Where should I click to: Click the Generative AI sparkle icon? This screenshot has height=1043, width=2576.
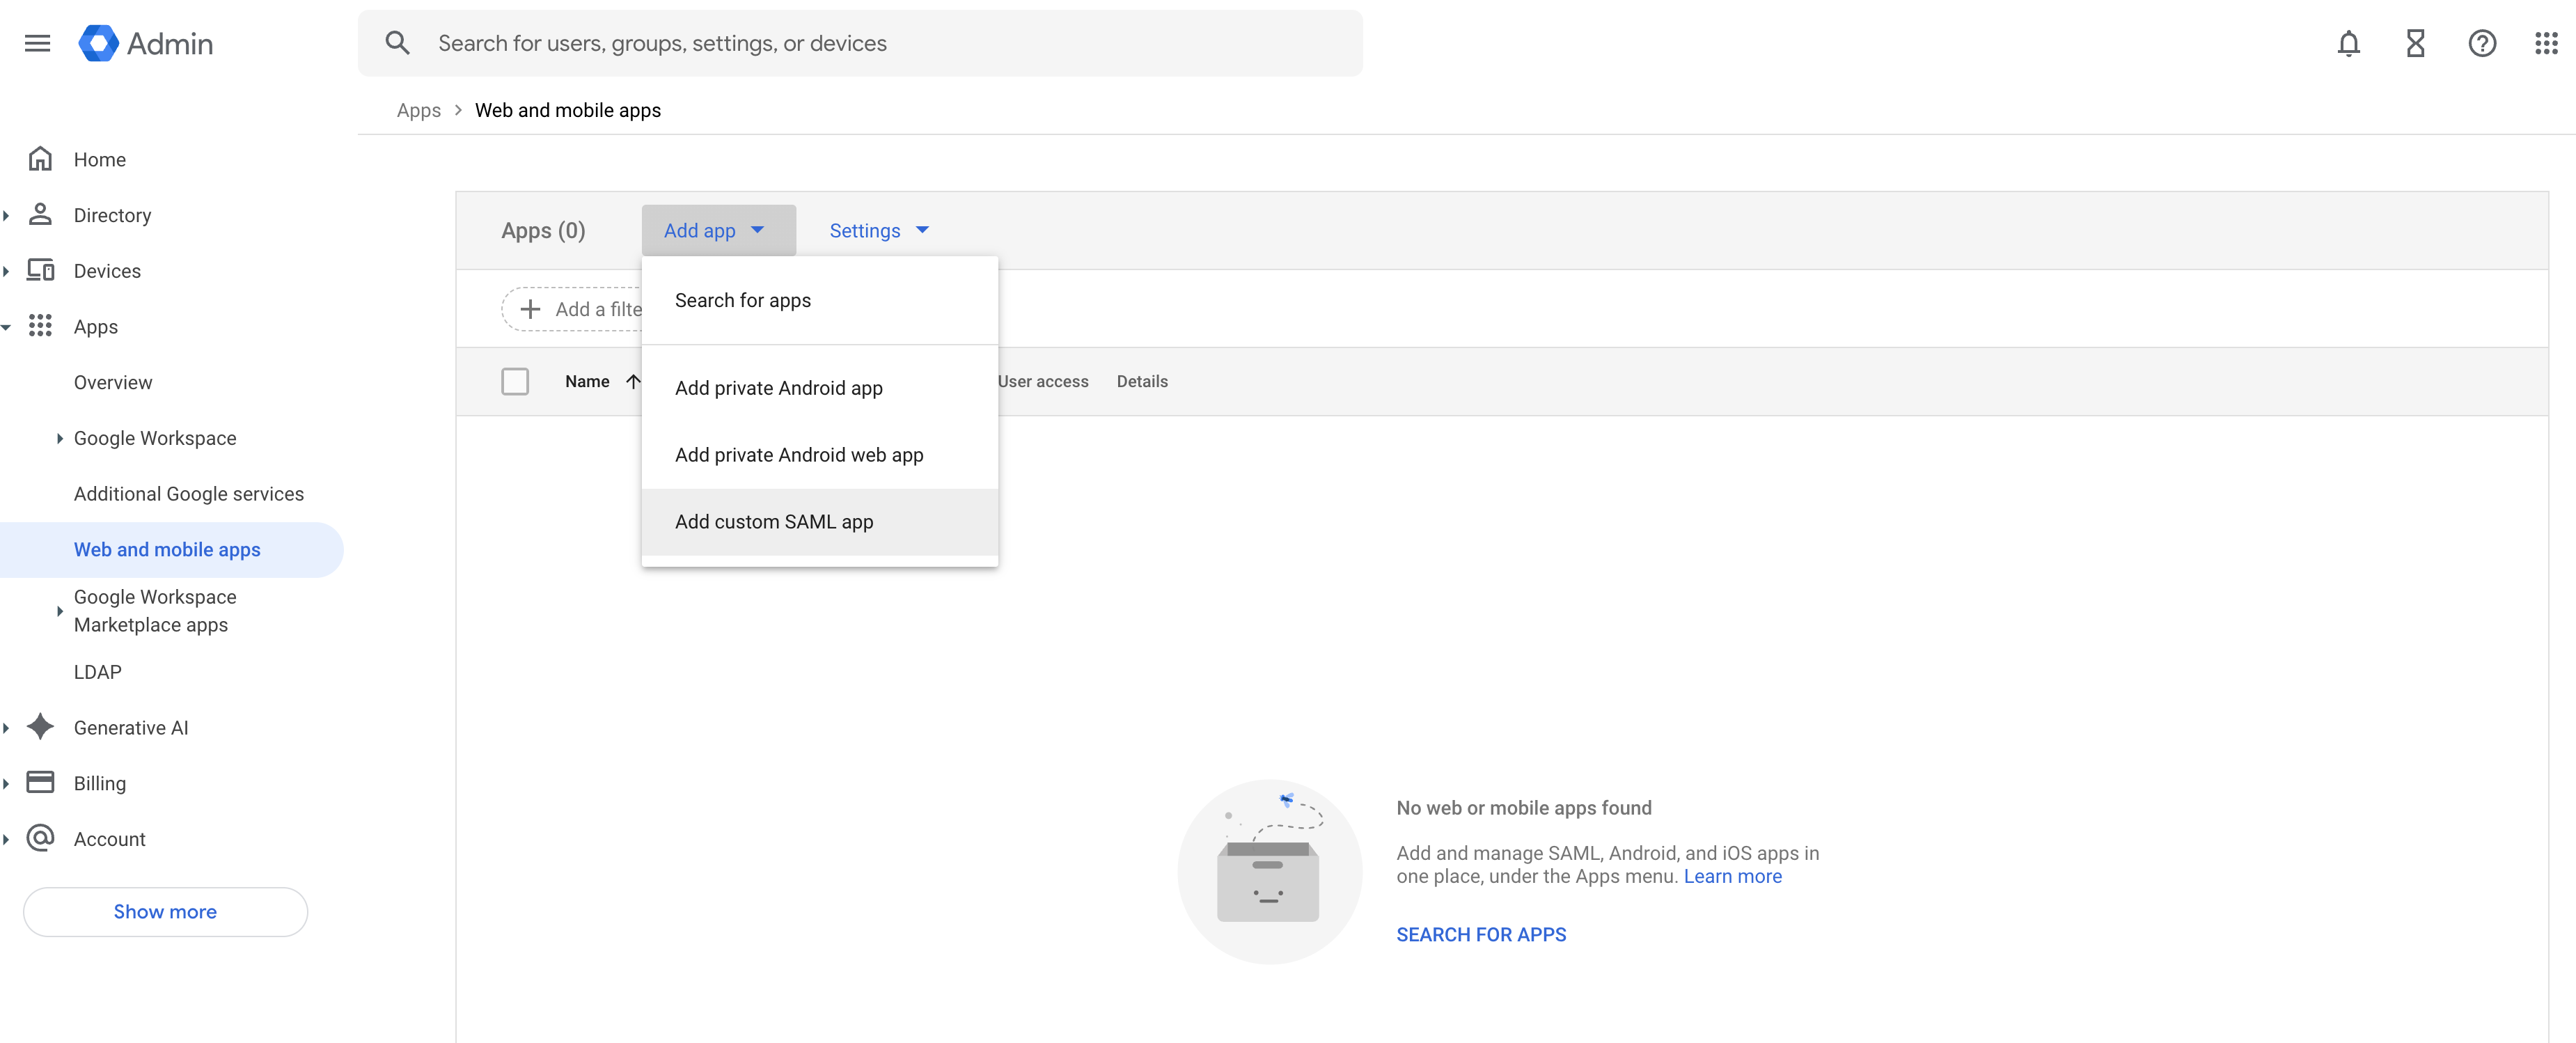point(40,727)
